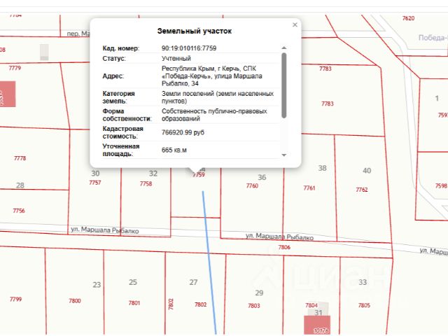Select parcel 7758 on the map
Image resolution: width=448 pixels, height=336 pixels.
click(146, 183)
